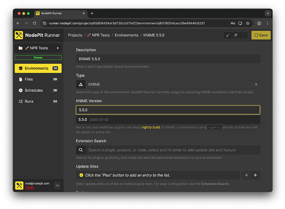Image resolution: width=285 pixels, height=209 pixels.
Task: Click the green Owner badge
Action: 38,58
